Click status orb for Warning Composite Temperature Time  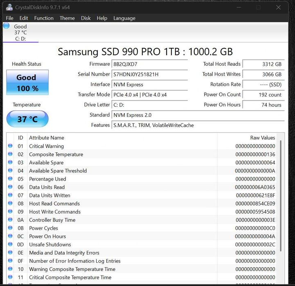(10, 269)
